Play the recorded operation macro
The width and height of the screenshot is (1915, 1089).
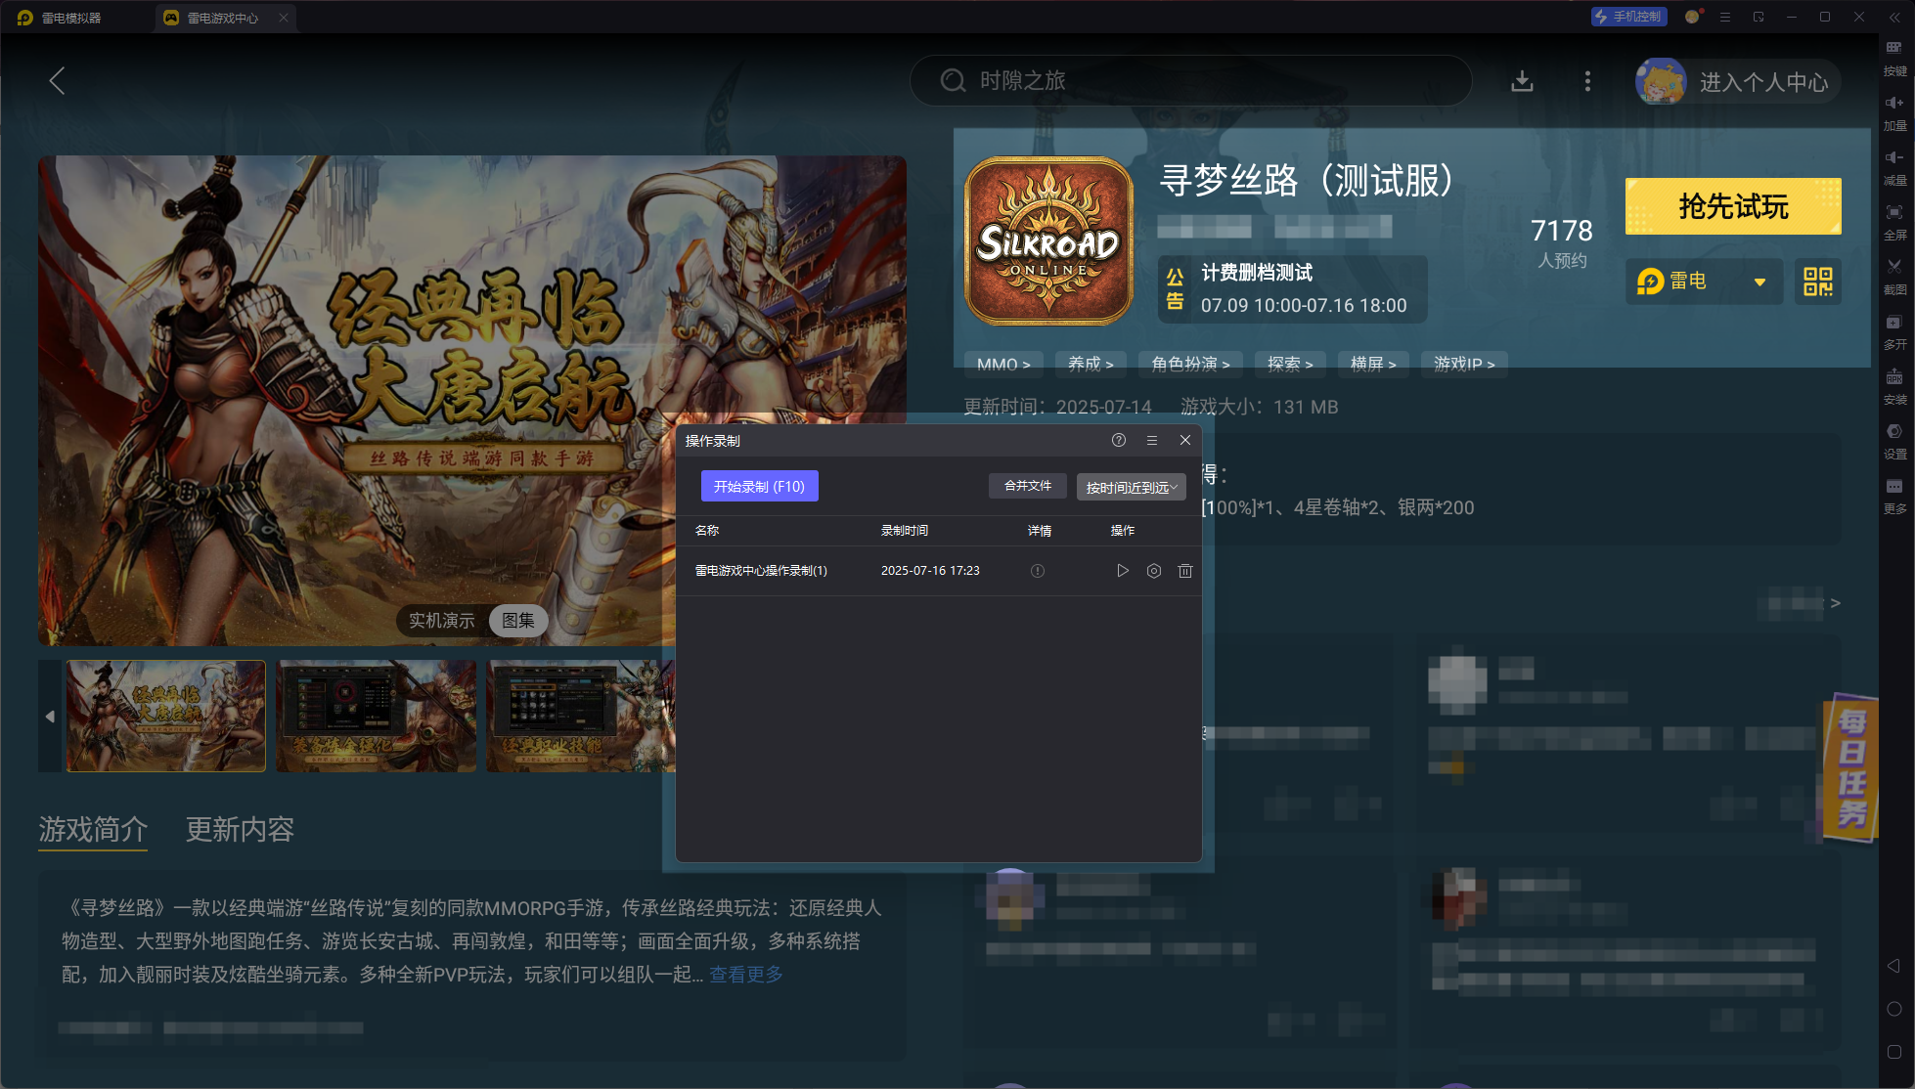[x=1122, y=571]
